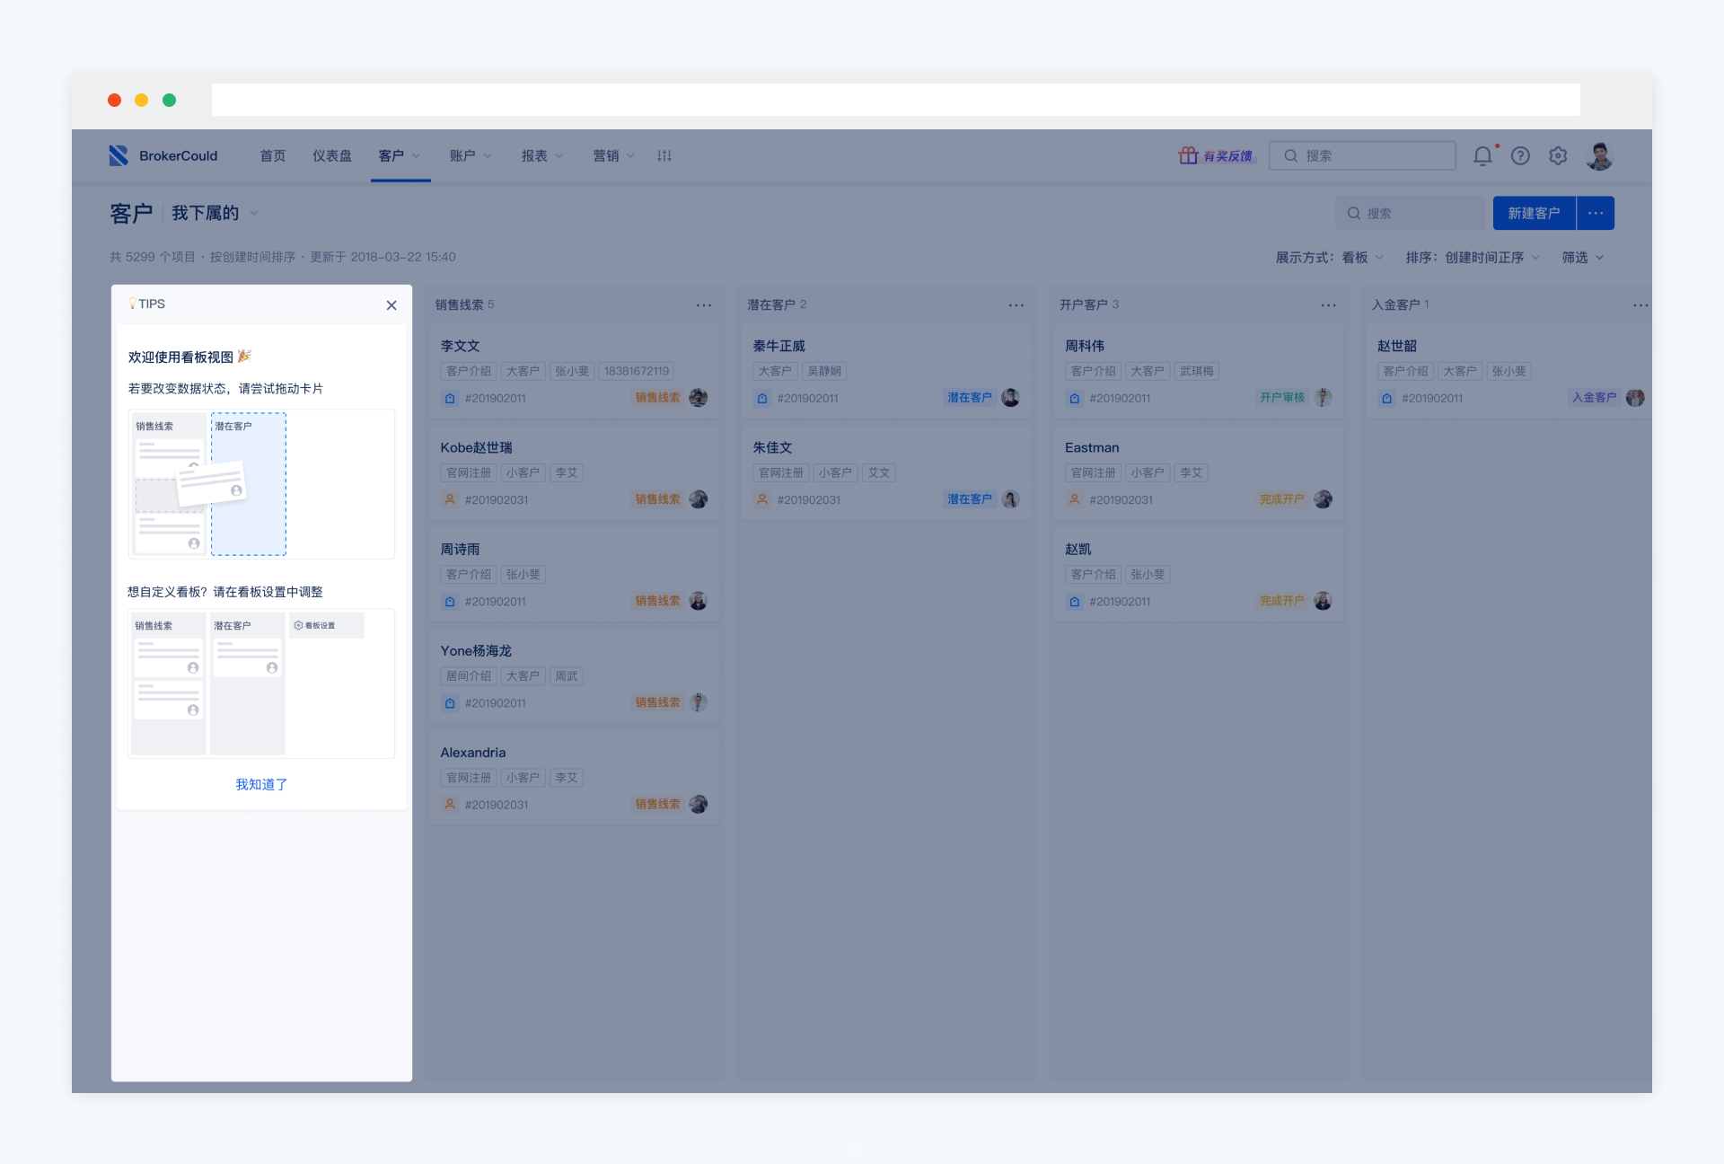Open the notifications bell
This screenshot has height=1164, width=1724.
tap(1482, 155)
